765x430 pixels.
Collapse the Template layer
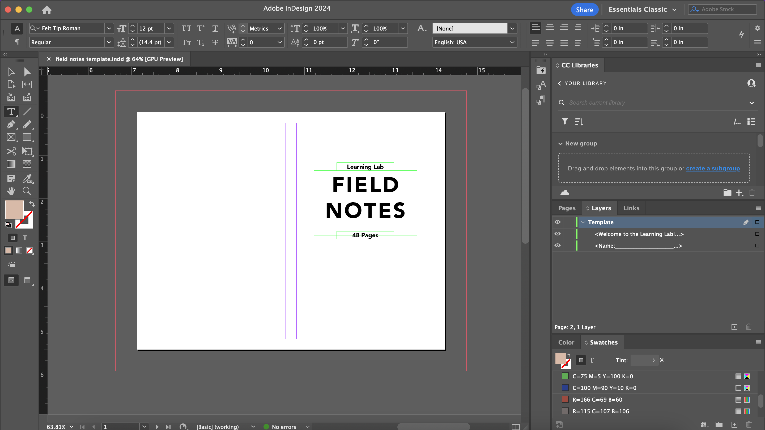583,222
